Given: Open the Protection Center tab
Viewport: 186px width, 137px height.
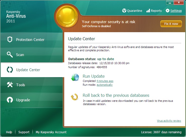Looking at the screenshot, I should click(32, 40).
